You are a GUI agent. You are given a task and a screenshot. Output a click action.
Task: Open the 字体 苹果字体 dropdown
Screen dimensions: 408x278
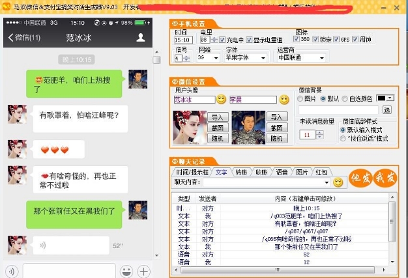(x=246, y=58)
